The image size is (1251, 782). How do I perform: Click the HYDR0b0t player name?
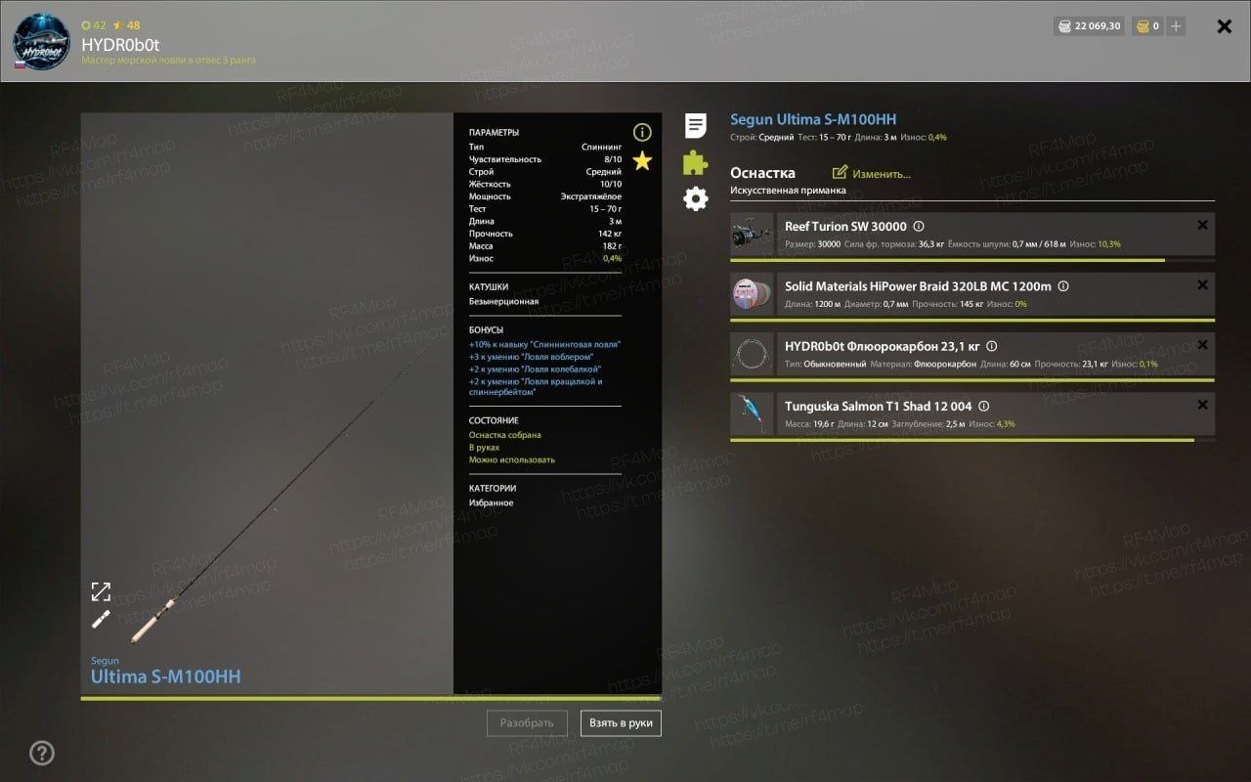(120, 44)
